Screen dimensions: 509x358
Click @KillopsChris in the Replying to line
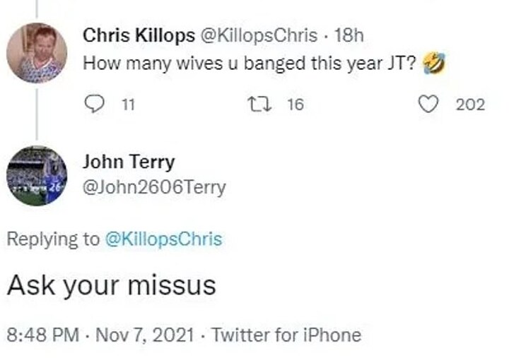pos(163,239)
